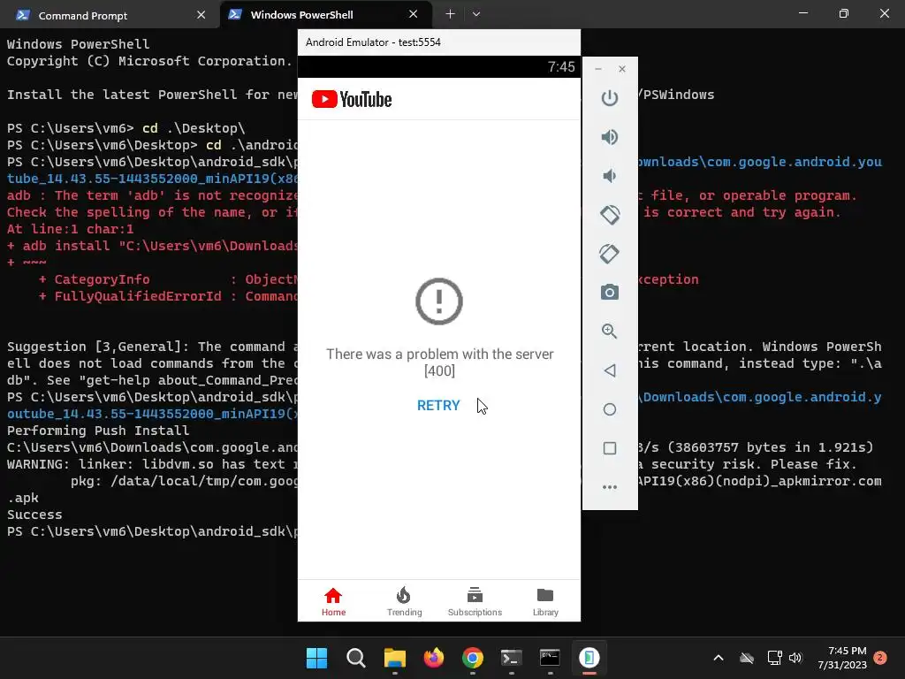The width and height of the screenshot is (905, 679).
Task: Click the emulator power button icon
Action: 610,98
